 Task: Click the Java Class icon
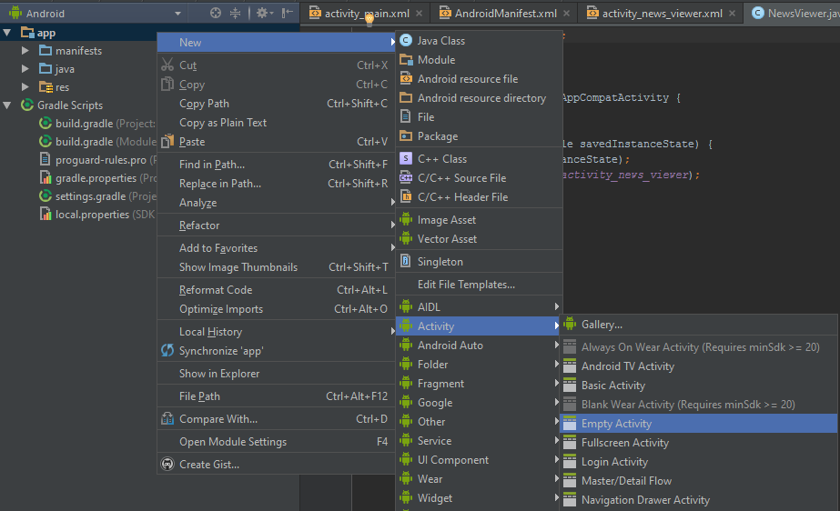406,41
